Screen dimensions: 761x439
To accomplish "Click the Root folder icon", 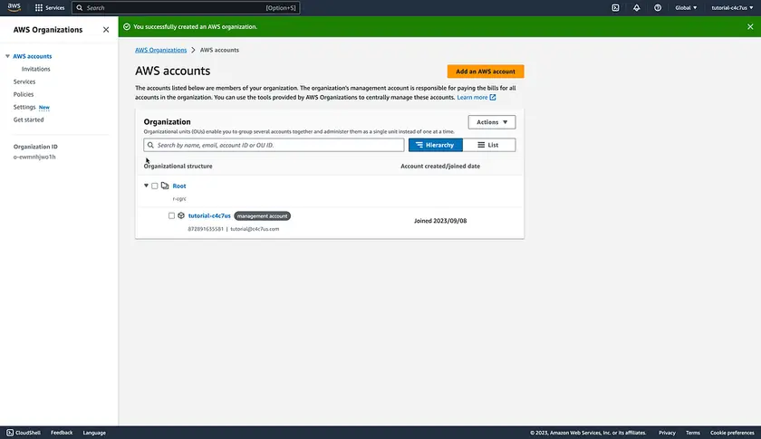I will (165, 186).
